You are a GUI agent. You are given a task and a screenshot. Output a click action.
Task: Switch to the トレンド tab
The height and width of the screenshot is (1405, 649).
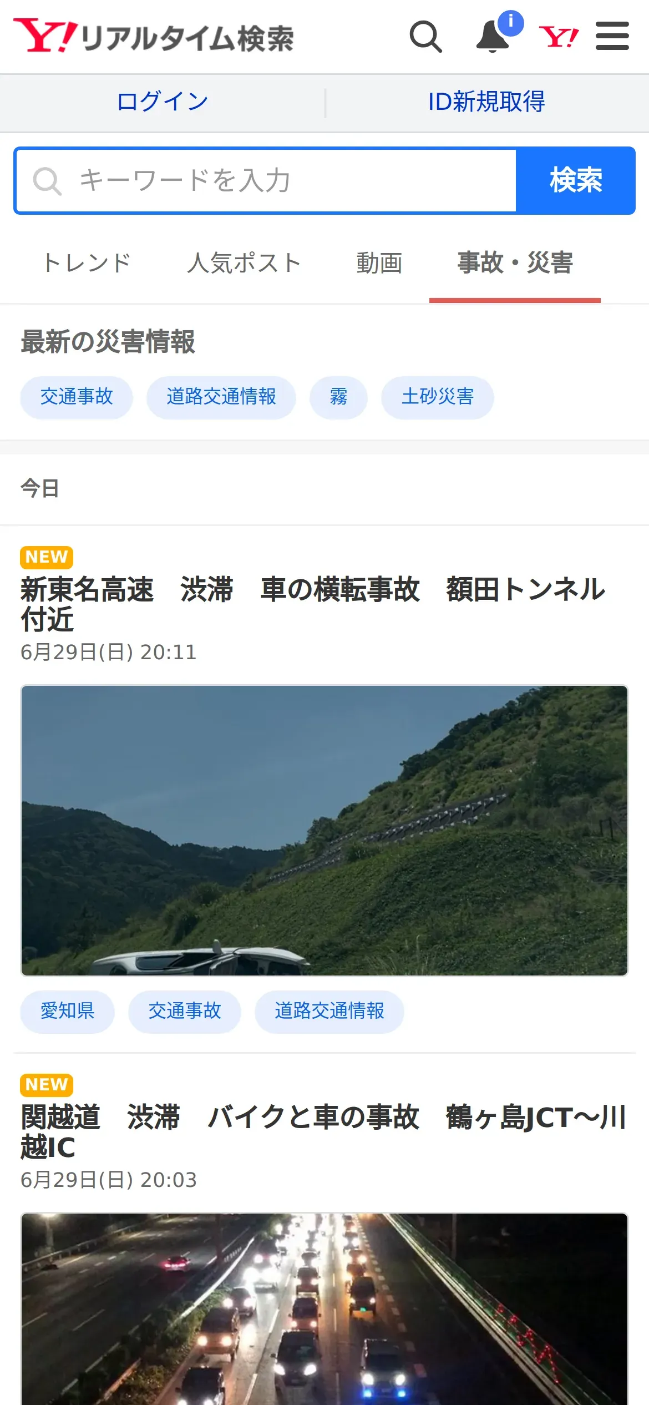tap(87, 263)
